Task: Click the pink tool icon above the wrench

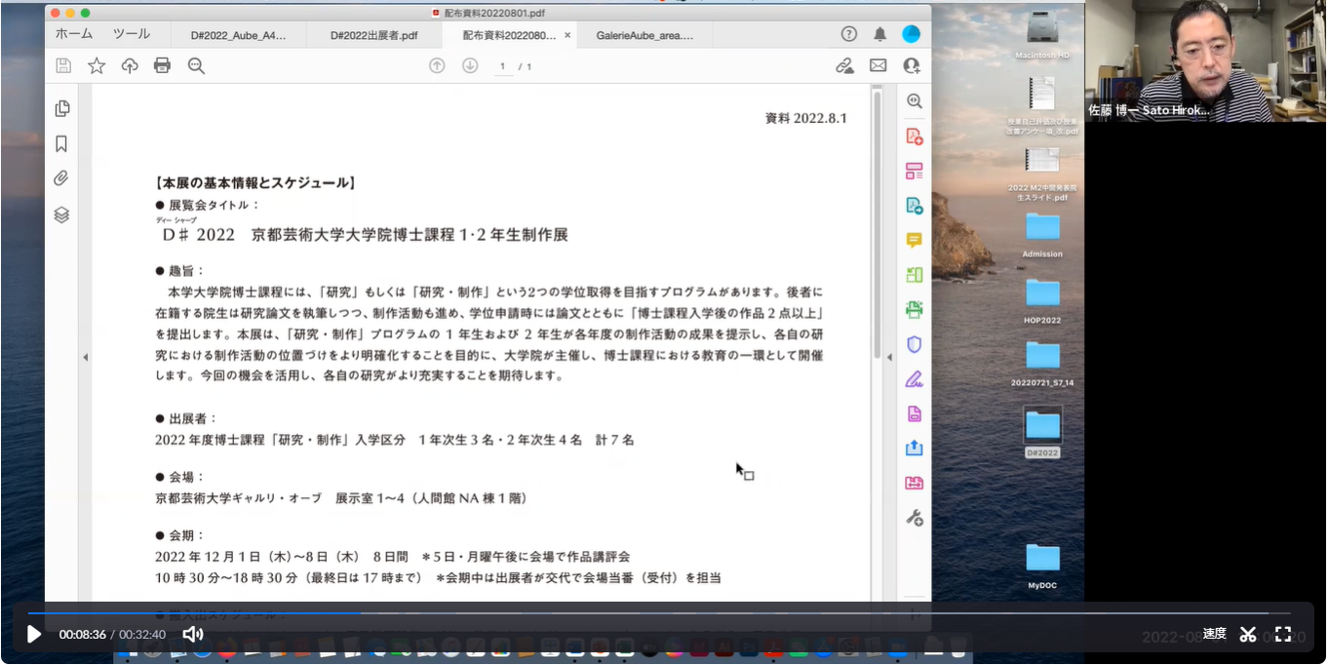Action: tap(915, 483)
